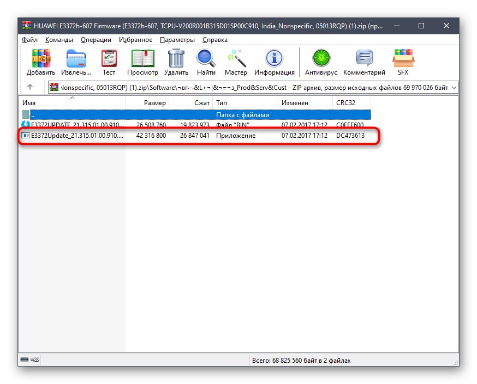Viewport: 477px width, 384px height.
Task: Click status text 'Всего: 68 825 560 байт'
Action: tap(285, 361)
